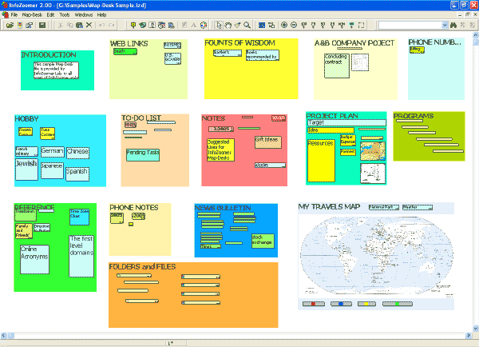Click into the toolbar search field

[410, 25]
